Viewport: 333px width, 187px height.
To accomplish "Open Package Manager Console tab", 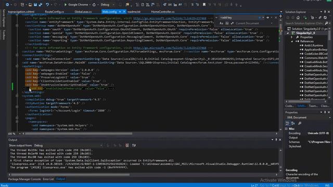I will (x=24, y=179).
